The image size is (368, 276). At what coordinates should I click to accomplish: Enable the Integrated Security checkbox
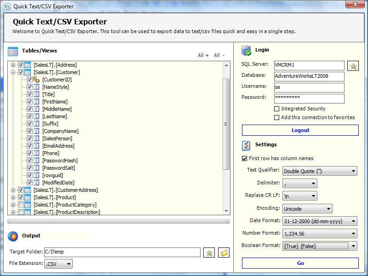(x=277, y=109)
